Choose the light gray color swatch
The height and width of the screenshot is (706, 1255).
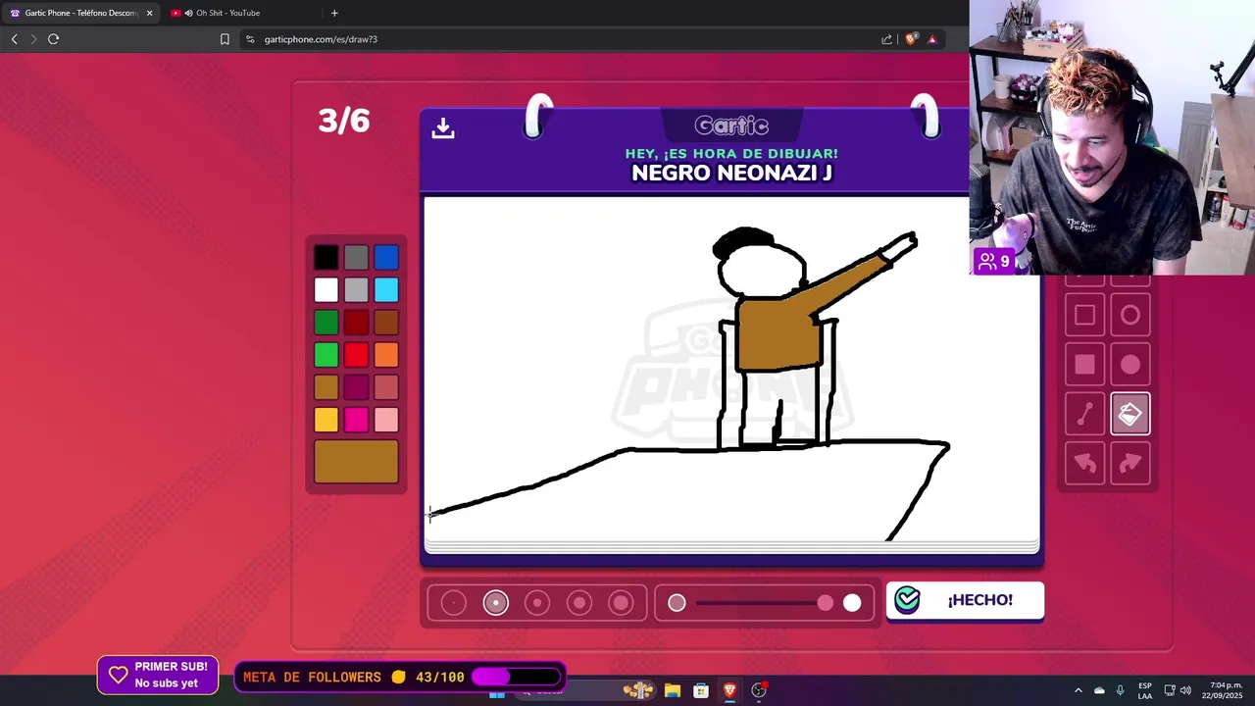[x=356, y=290]
